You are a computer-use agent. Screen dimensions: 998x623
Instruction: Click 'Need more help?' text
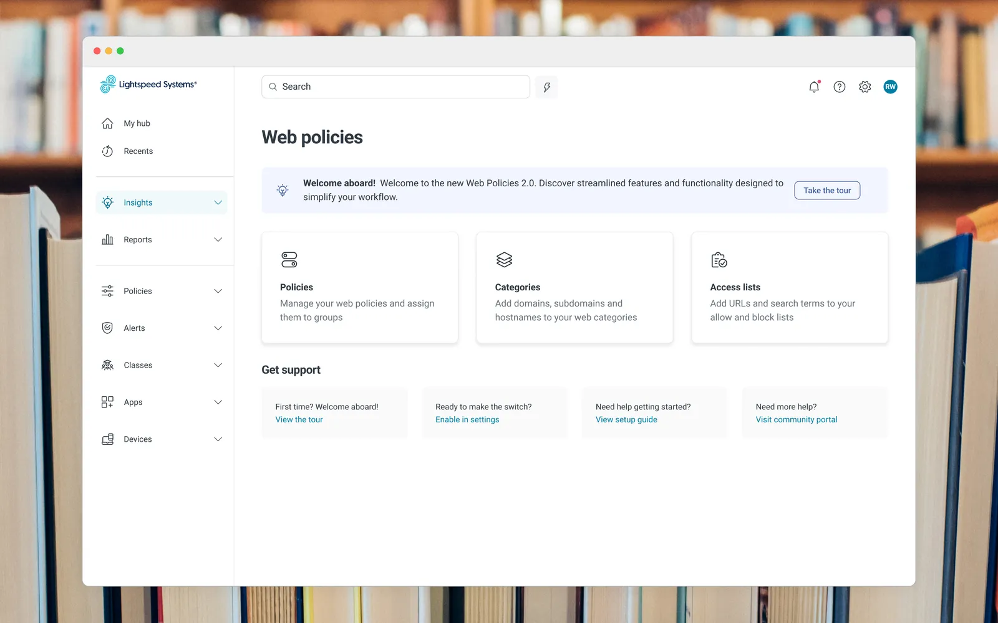pyautogui.click(x=786, y=407)
